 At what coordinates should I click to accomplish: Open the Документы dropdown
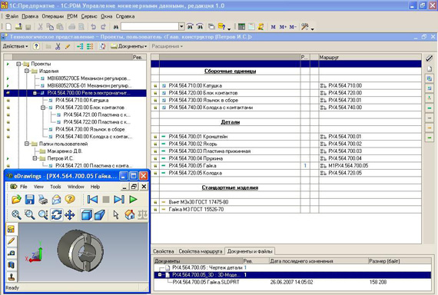point(128,46)
